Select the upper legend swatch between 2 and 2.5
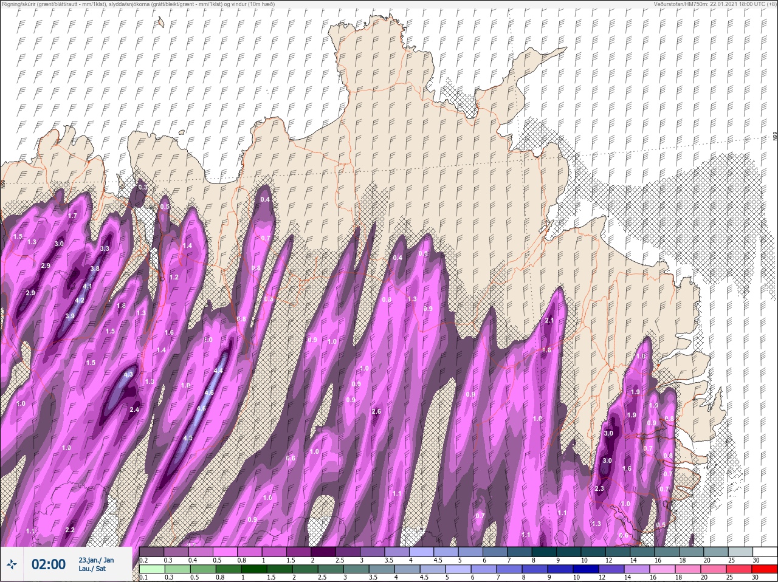This screenshot has width=778, height=582. pos(323,552)
